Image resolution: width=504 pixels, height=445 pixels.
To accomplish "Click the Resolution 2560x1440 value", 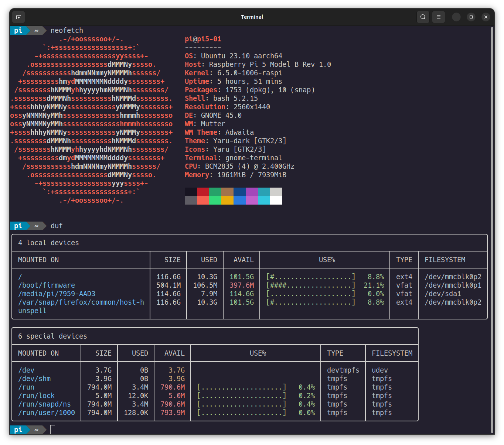I will (x=252, y=107).
